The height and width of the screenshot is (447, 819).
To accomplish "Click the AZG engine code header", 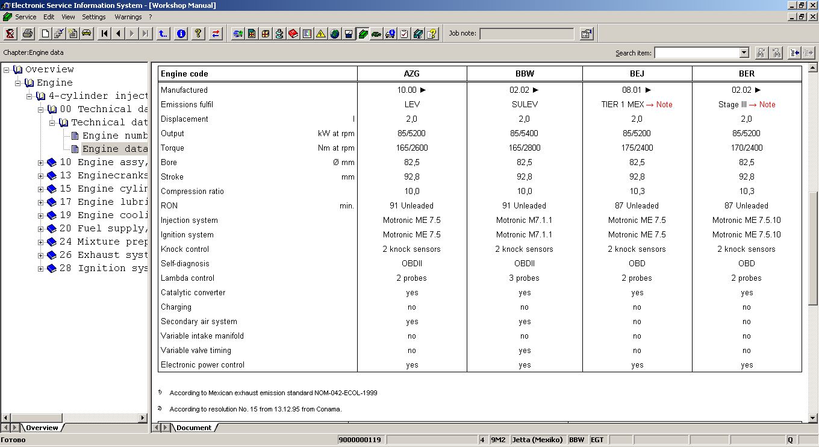I will (x=412, y=74).
